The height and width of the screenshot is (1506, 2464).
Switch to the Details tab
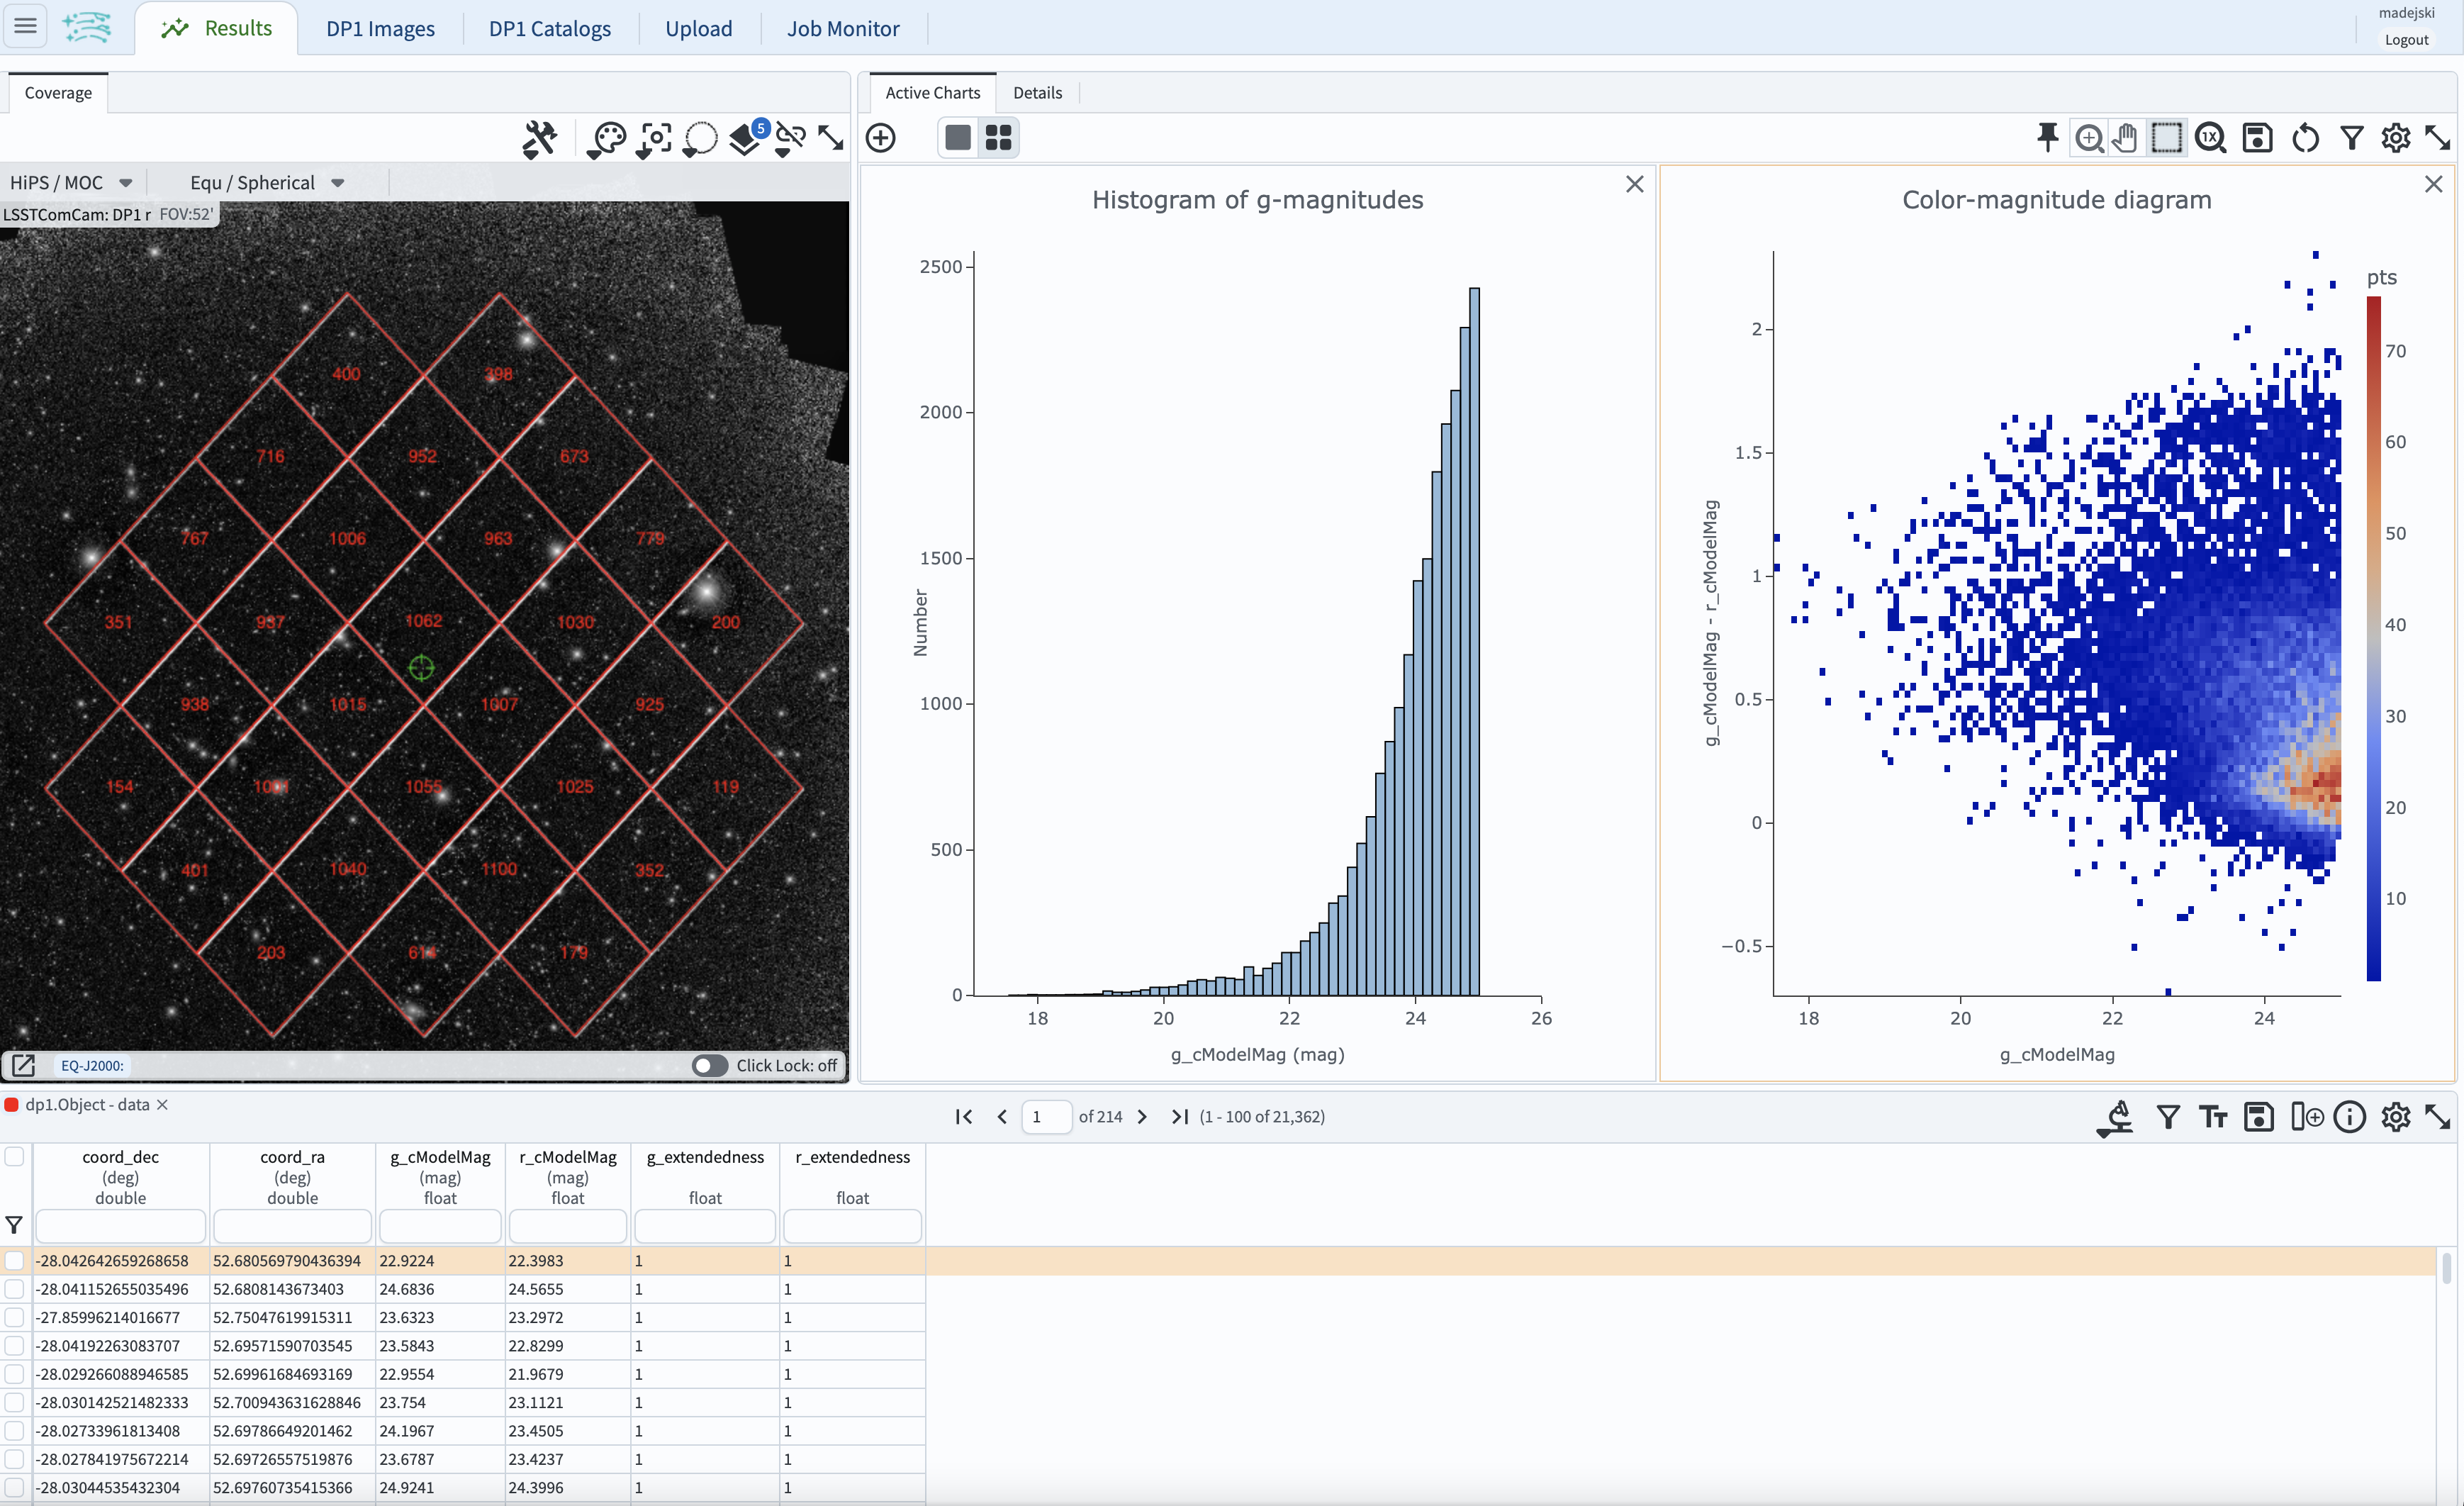(1038, 92)
